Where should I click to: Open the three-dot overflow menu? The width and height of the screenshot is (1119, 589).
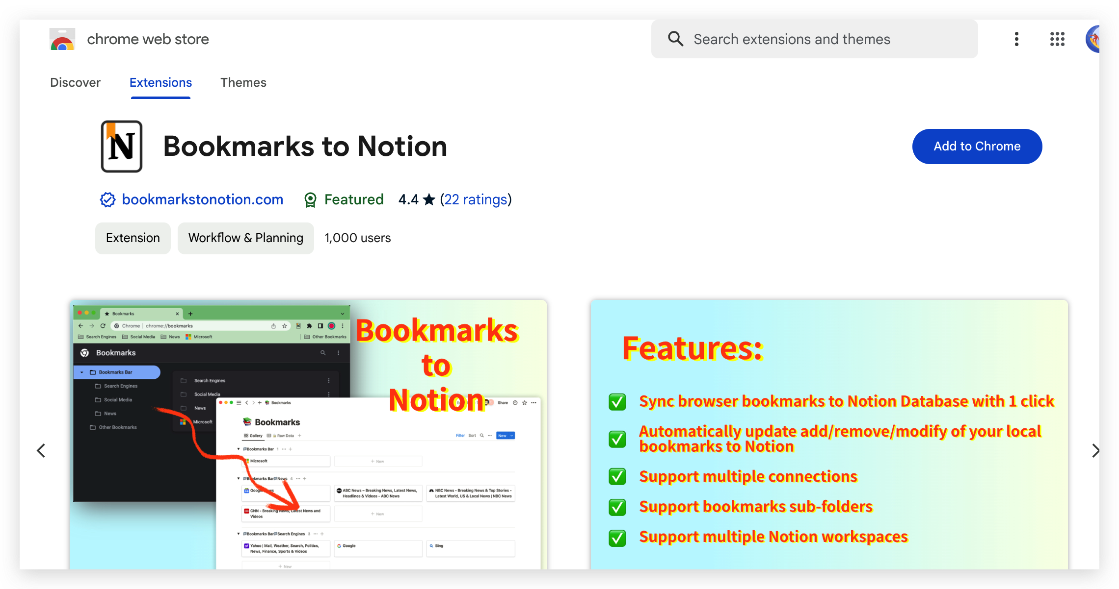pos(1016,39)
